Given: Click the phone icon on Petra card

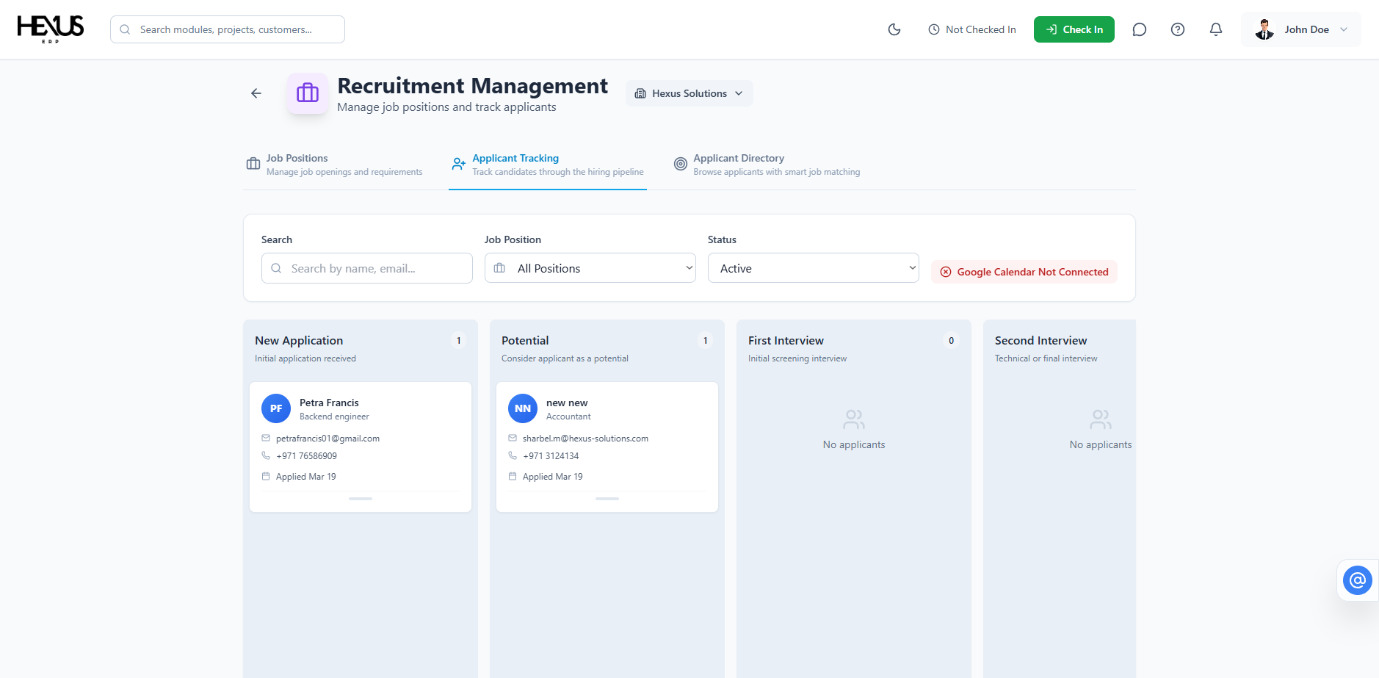Looking at the screenshot, I should 266,455.
